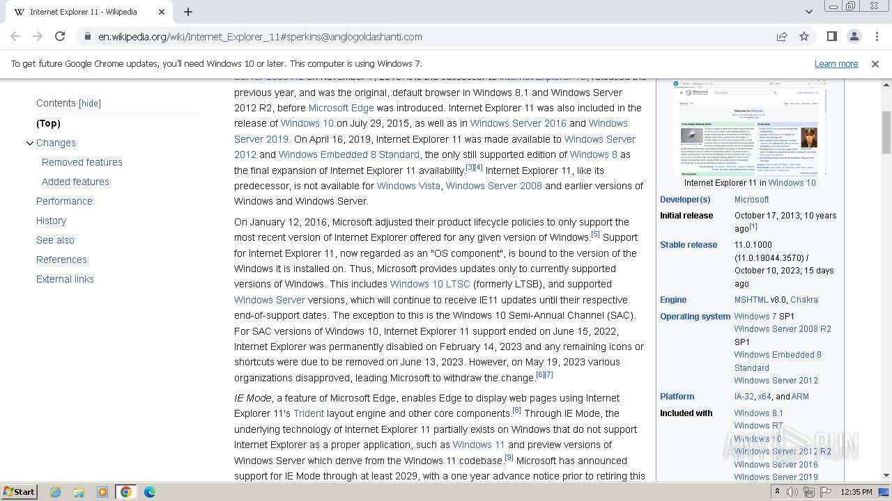The width and height of the screenshot is (892, 501).
Task: Open File Explorer from the taskbar
Action: [79, 492]
